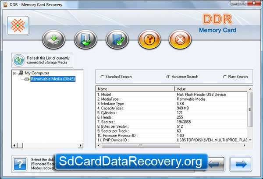Click the '10. Firmware Revision ID :' row
Viewport: 263px width, 179px height.
click(172, 135)
